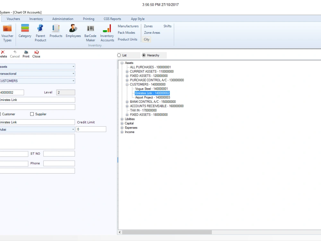Image resolution: width=321 pixels, height=241 pixels.
Task: Select Airport Project - 140000003 account
Action: [152, 97]
